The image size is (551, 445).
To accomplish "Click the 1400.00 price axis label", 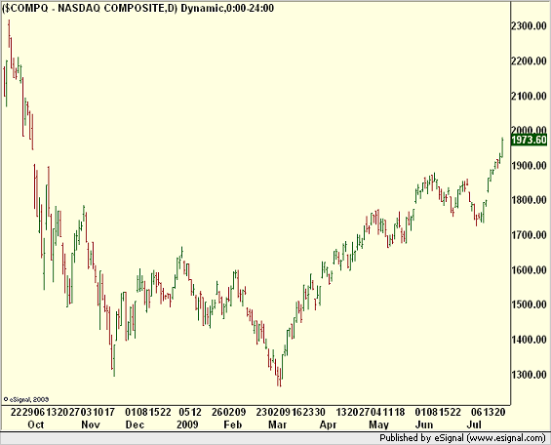I will click(529, 340).
